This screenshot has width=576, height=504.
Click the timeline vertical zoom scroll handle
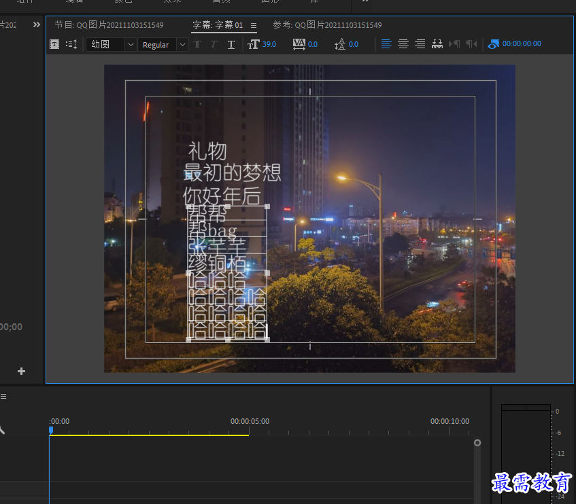[477, 443]
